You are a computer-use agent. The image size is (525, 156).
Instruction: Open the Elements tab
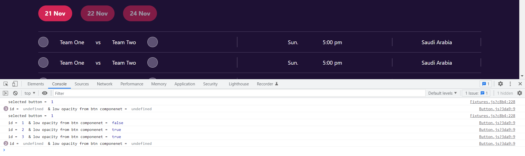[x=36, y=84]
